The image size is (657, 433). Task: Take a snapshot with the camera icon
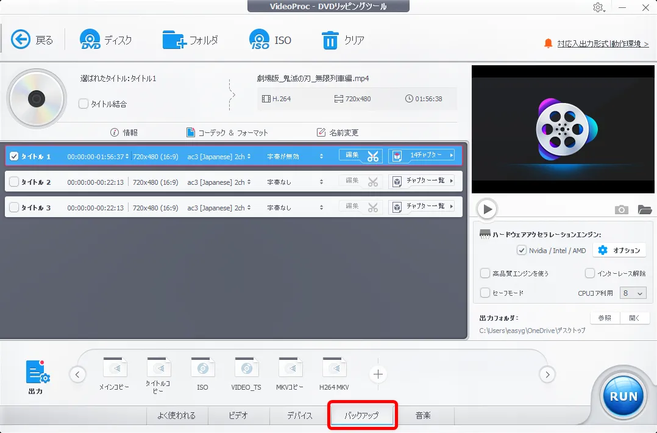(622, 210)
